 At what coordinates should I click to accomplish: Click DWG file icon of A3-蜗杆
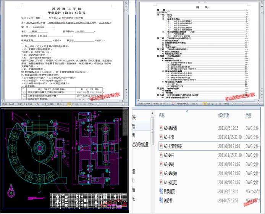coord(161,155)
